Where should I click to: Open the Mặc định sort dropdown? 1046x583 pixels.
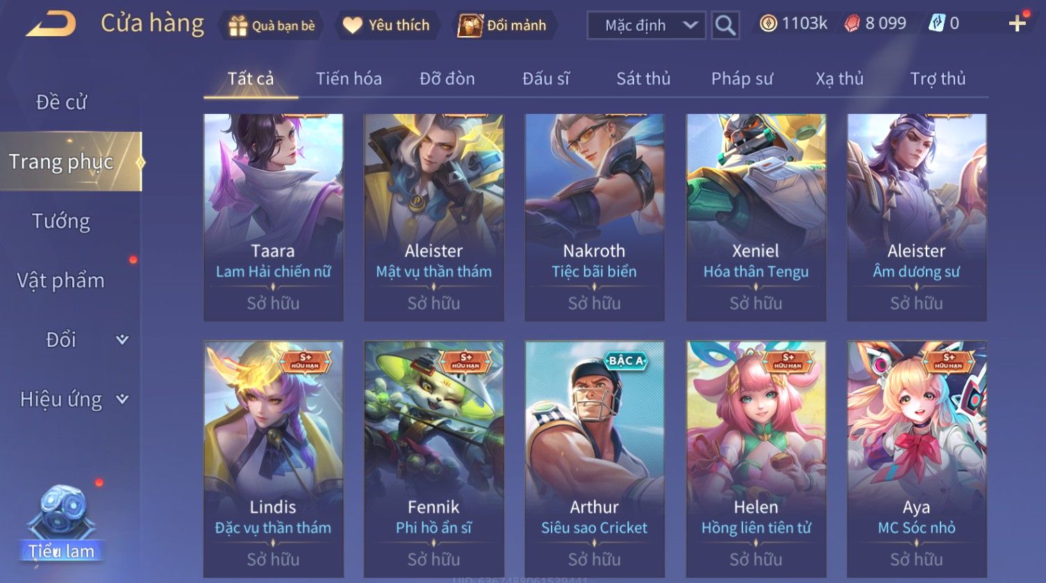646,26
